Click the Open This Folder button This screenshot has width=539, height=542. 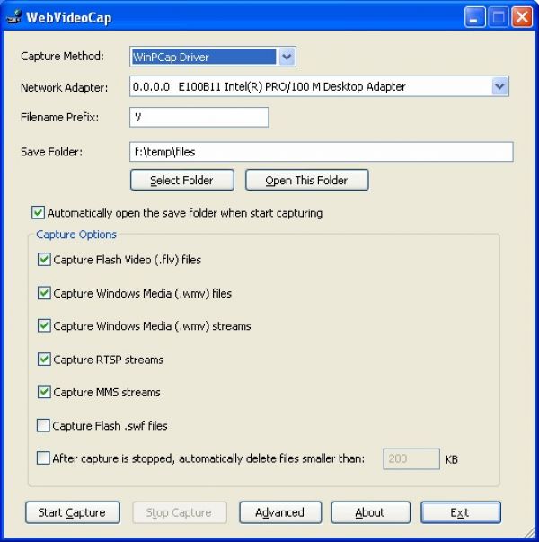[x=307, y=180]
